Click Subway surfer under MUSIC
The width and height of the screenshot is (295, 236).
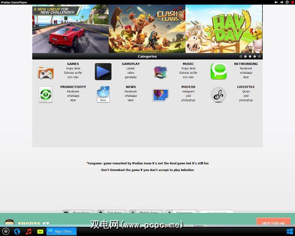pyautogui.click(x=188, y=73)
